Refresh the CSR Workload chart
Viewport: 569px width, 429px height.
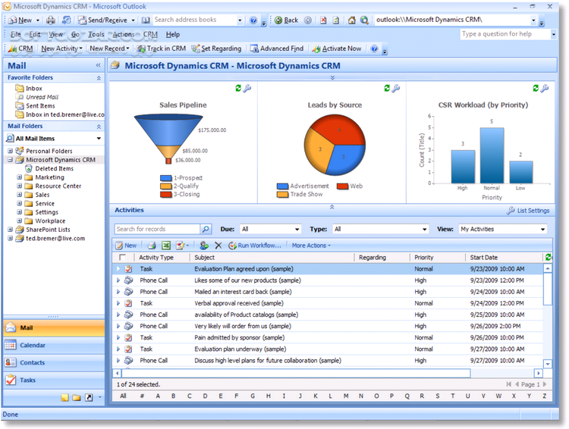(536, 88)
